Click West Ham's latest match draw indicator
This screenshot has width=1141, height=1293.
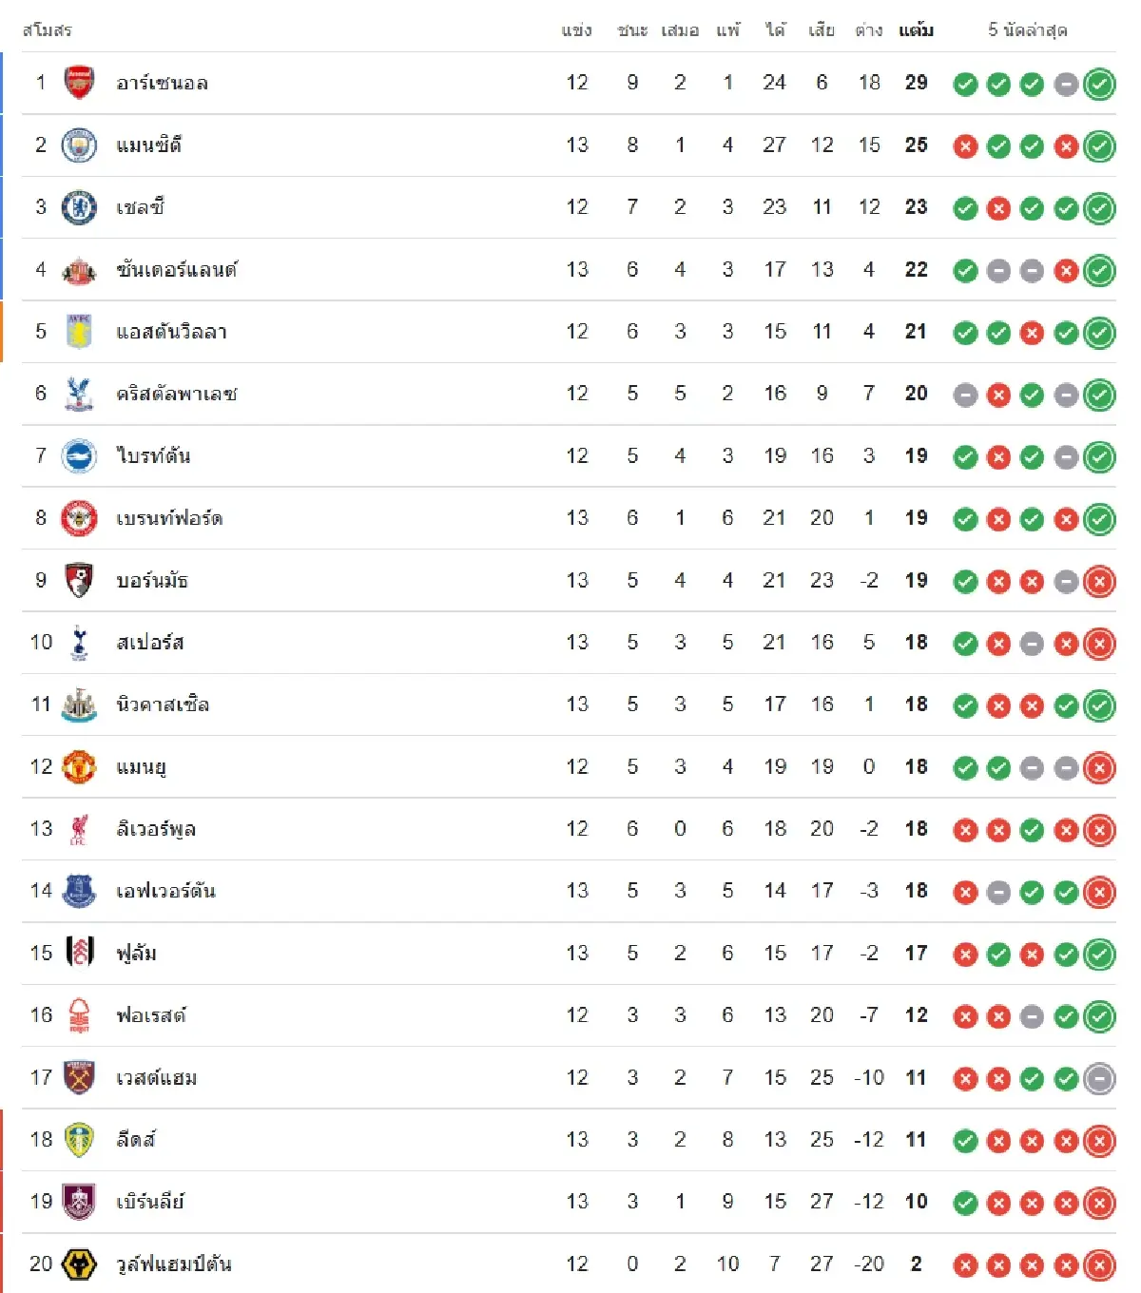1099,1079
